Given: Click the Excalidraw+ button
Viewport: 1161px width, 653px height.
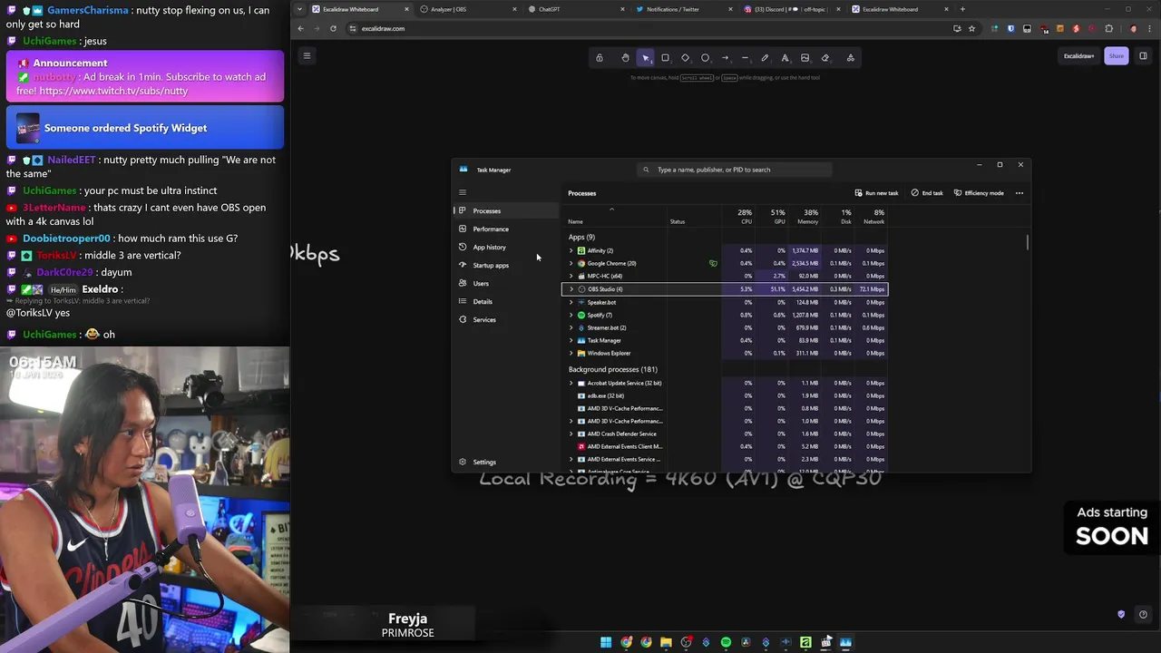Looking at the screenshot, I should coord(1078,55).
